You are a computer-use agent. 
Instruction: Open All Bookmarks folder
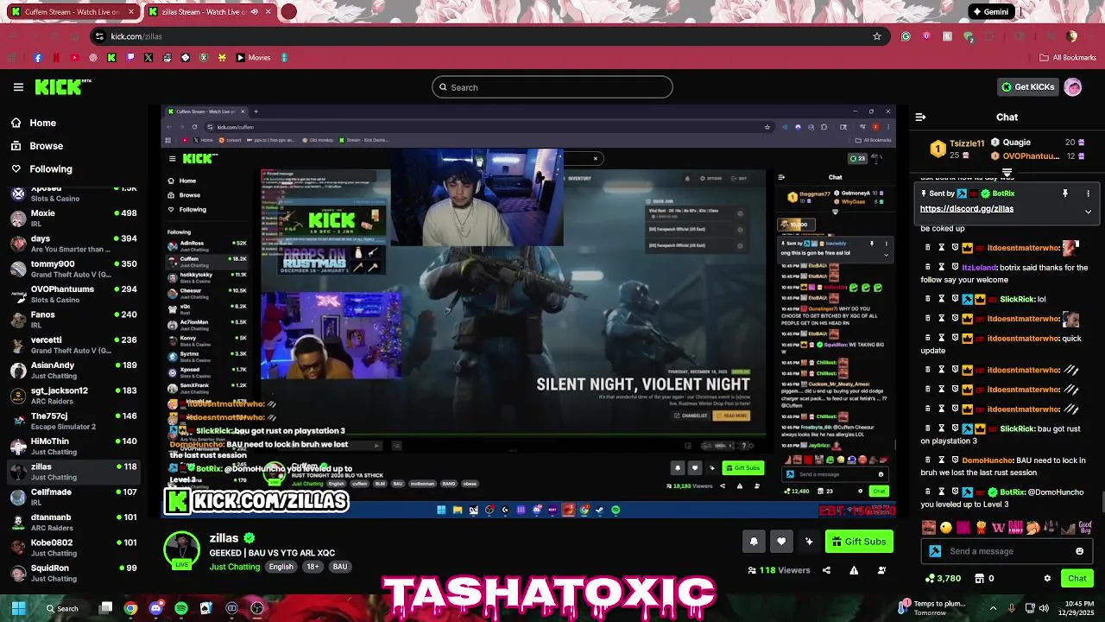[1068, 58]
